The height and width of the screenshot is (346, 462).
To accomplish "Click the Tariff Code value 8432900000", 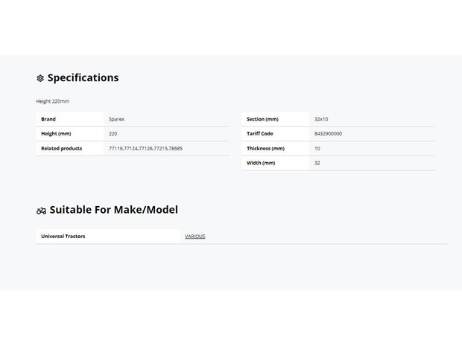I will (328, 134).
